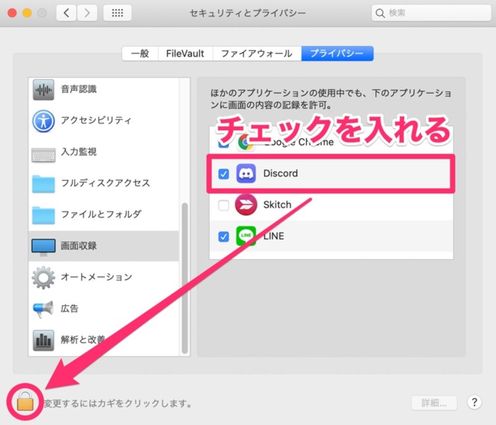The width and height of the screenshot is (496, 425).
Task: Select the 解析と改善 text label
Action: point(83,340)
